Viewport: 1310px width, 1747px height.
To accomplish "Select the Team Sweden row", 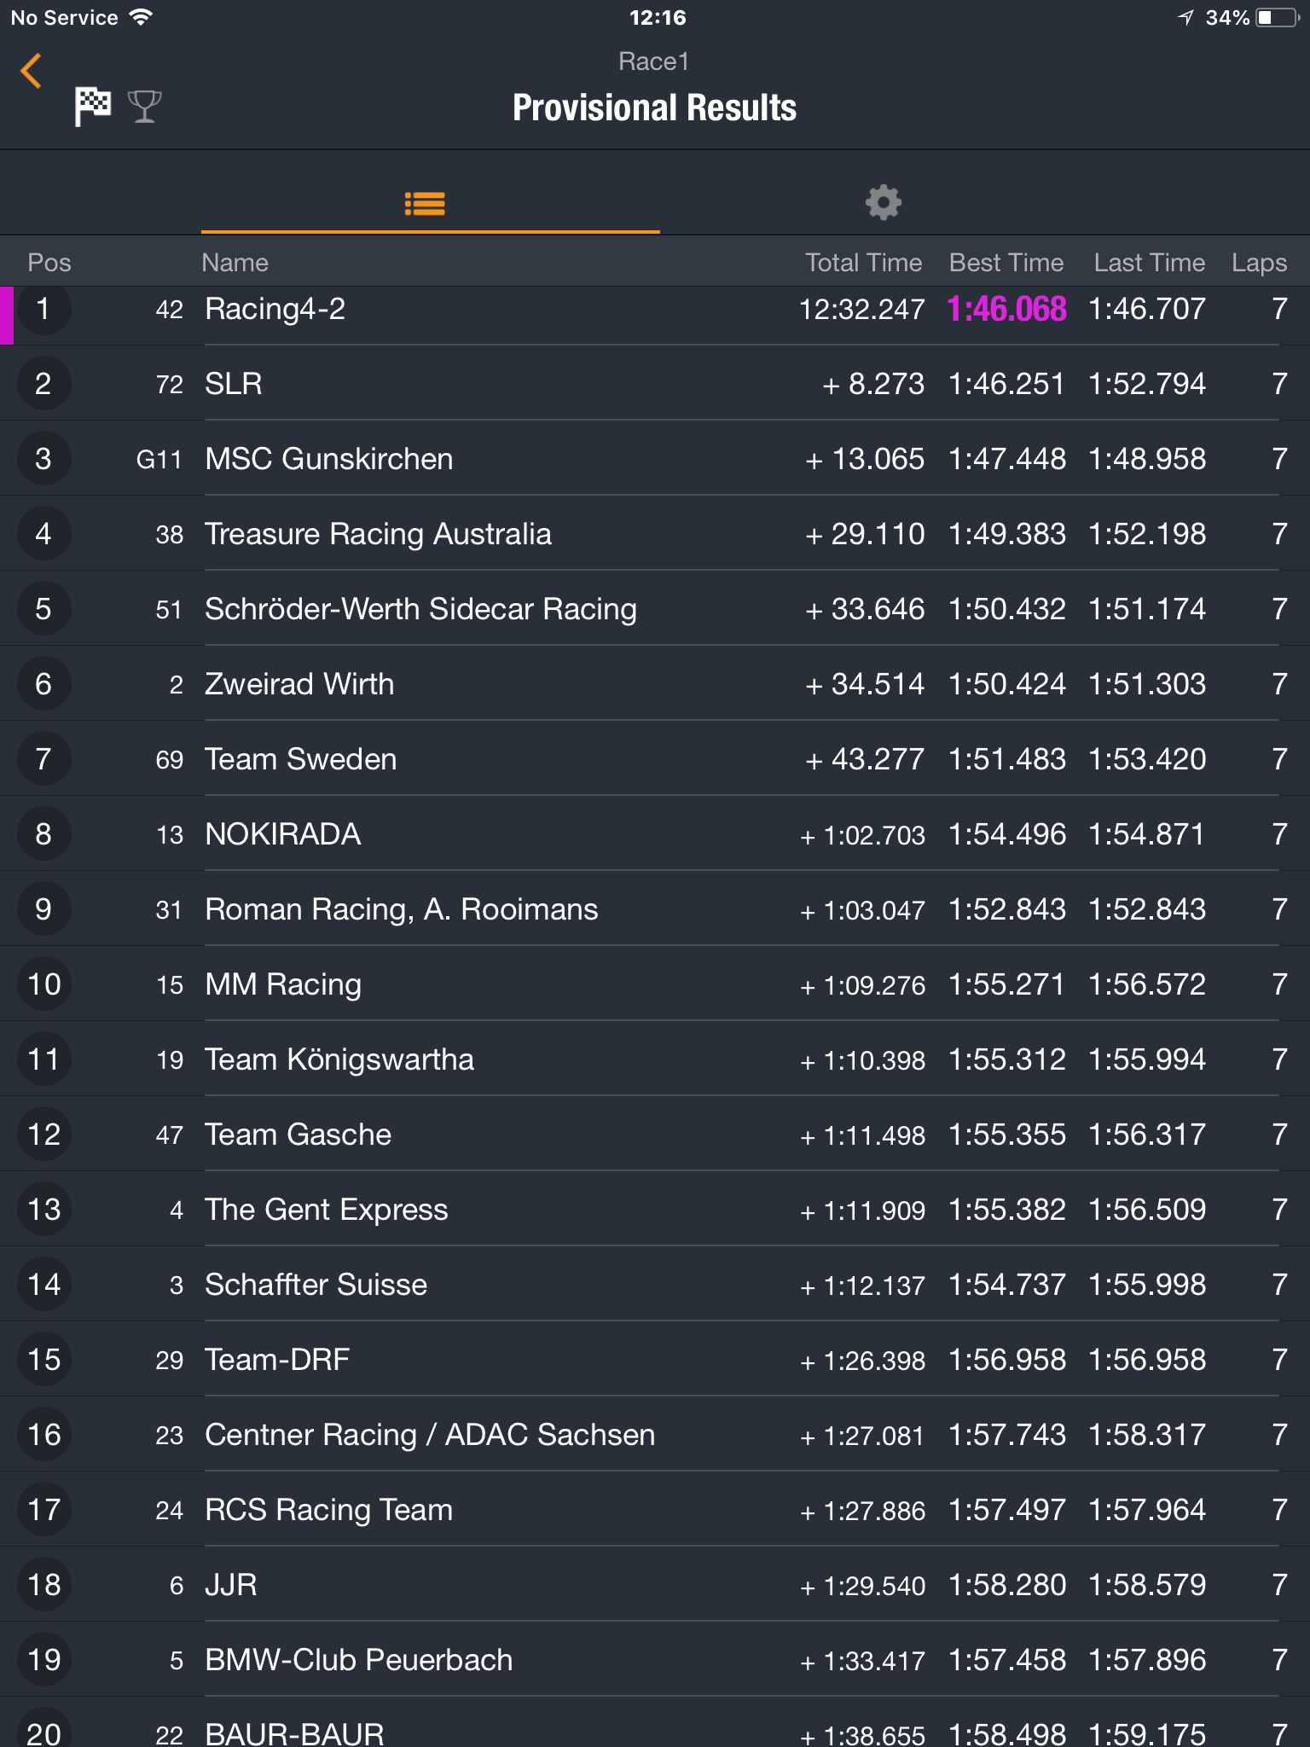I will [655, 759].
